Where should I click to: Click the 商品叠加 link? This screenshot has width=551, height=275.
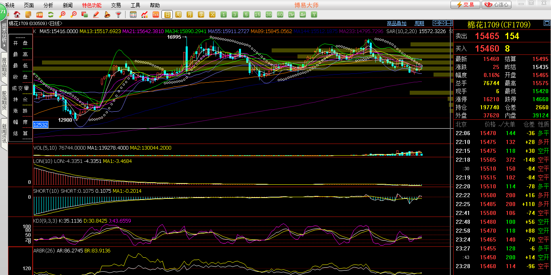coord(397,23)
